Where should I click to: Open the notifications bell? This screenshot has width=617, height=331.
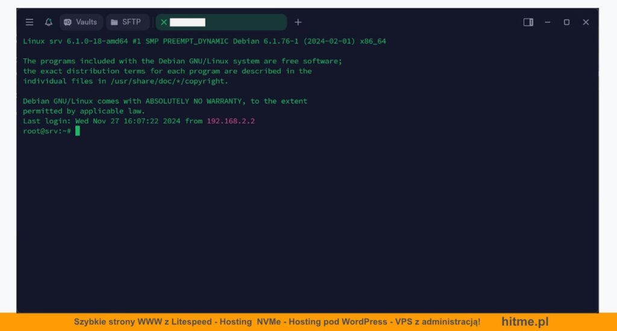(48, 22)
